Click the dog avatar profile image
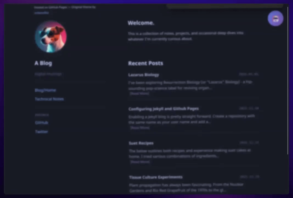 pos(51,37)
